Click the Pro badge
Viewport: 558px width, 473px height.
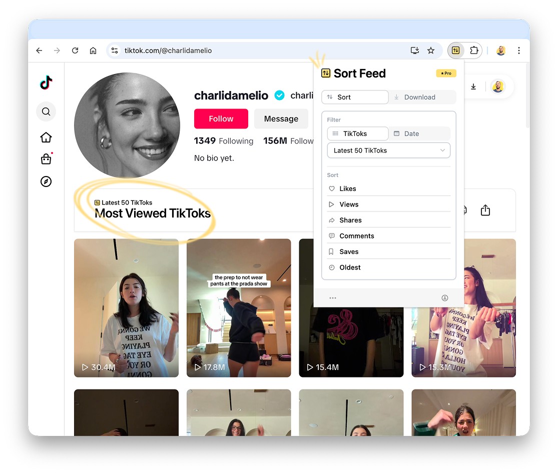pyautogui.click(x=446, y=73)
